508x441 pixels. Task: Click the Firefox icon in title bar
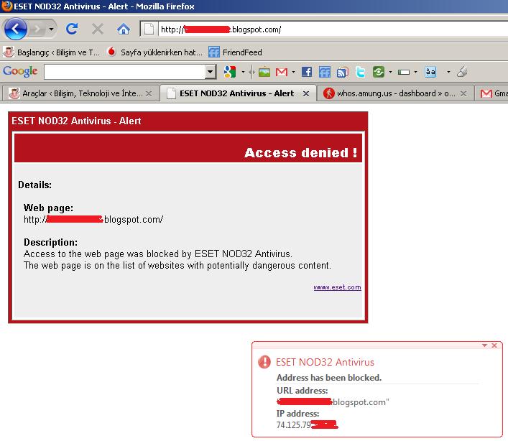pyautogui.click(x=6, y=6)
